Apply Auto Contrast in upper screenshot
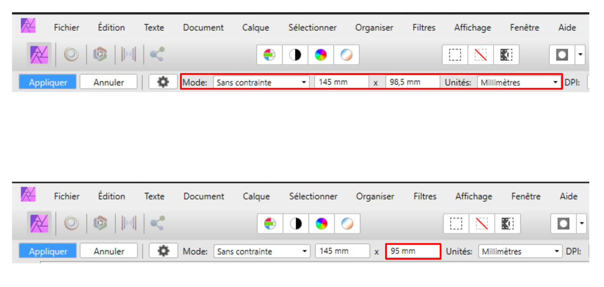The width and height of the screenshot is (604, 287). click(295, 55)
